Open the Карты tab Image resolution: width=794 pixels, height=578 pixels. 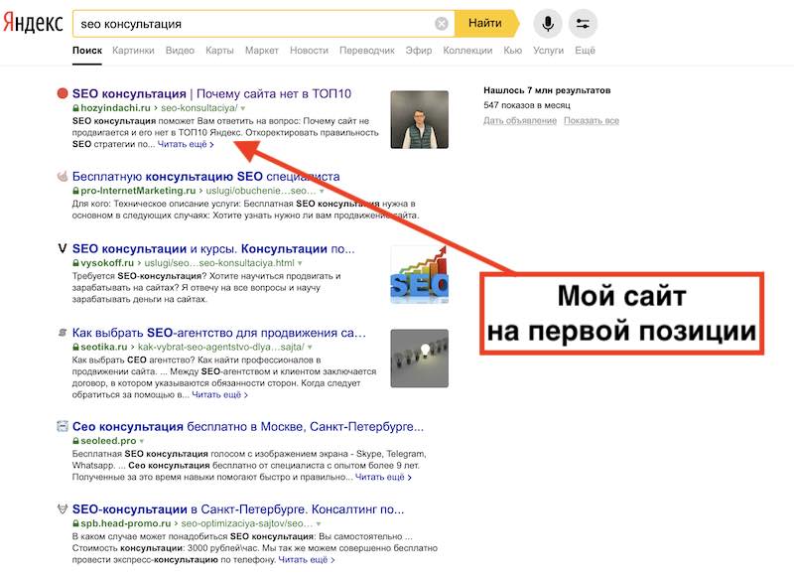[219, 50]
